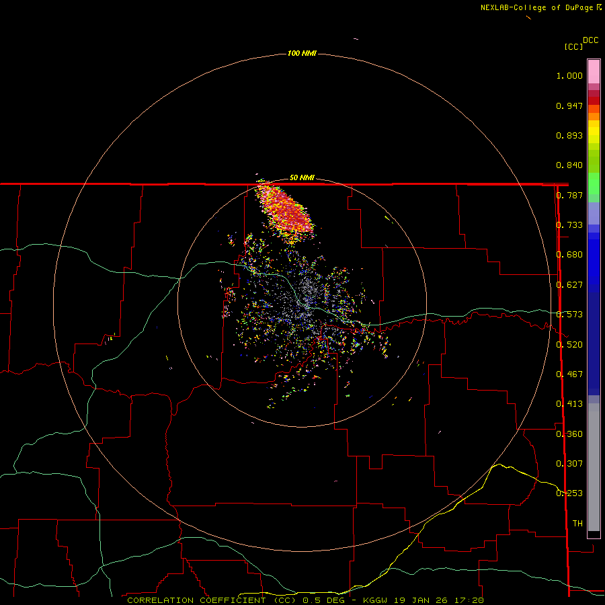Click the 0.520 legend value

(569, 345)
